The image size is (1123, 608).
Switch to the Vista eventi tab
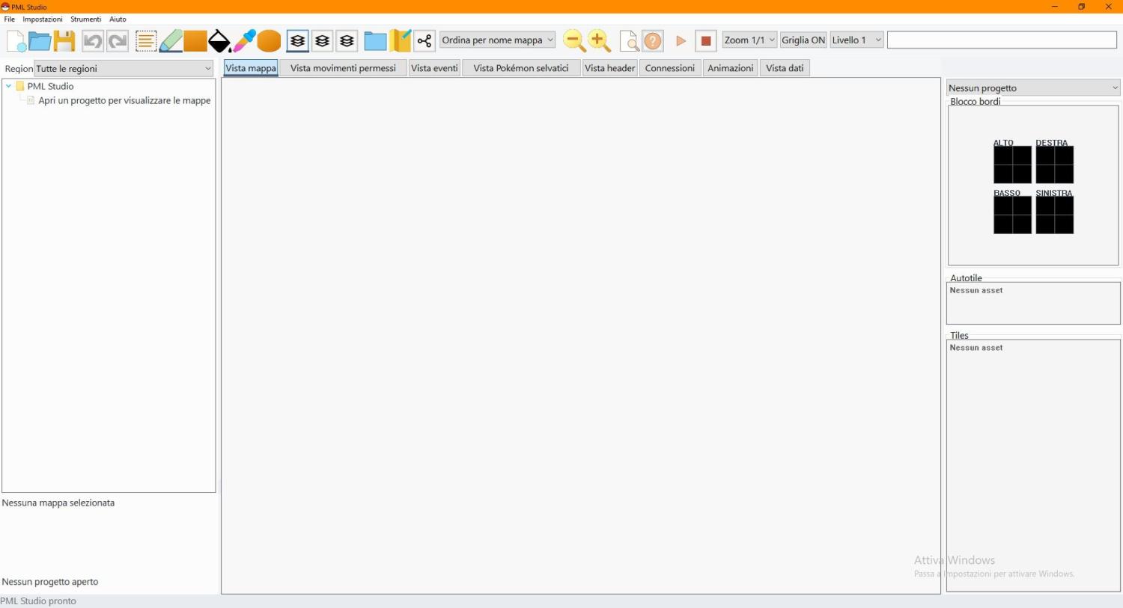(x=434, y=68)
